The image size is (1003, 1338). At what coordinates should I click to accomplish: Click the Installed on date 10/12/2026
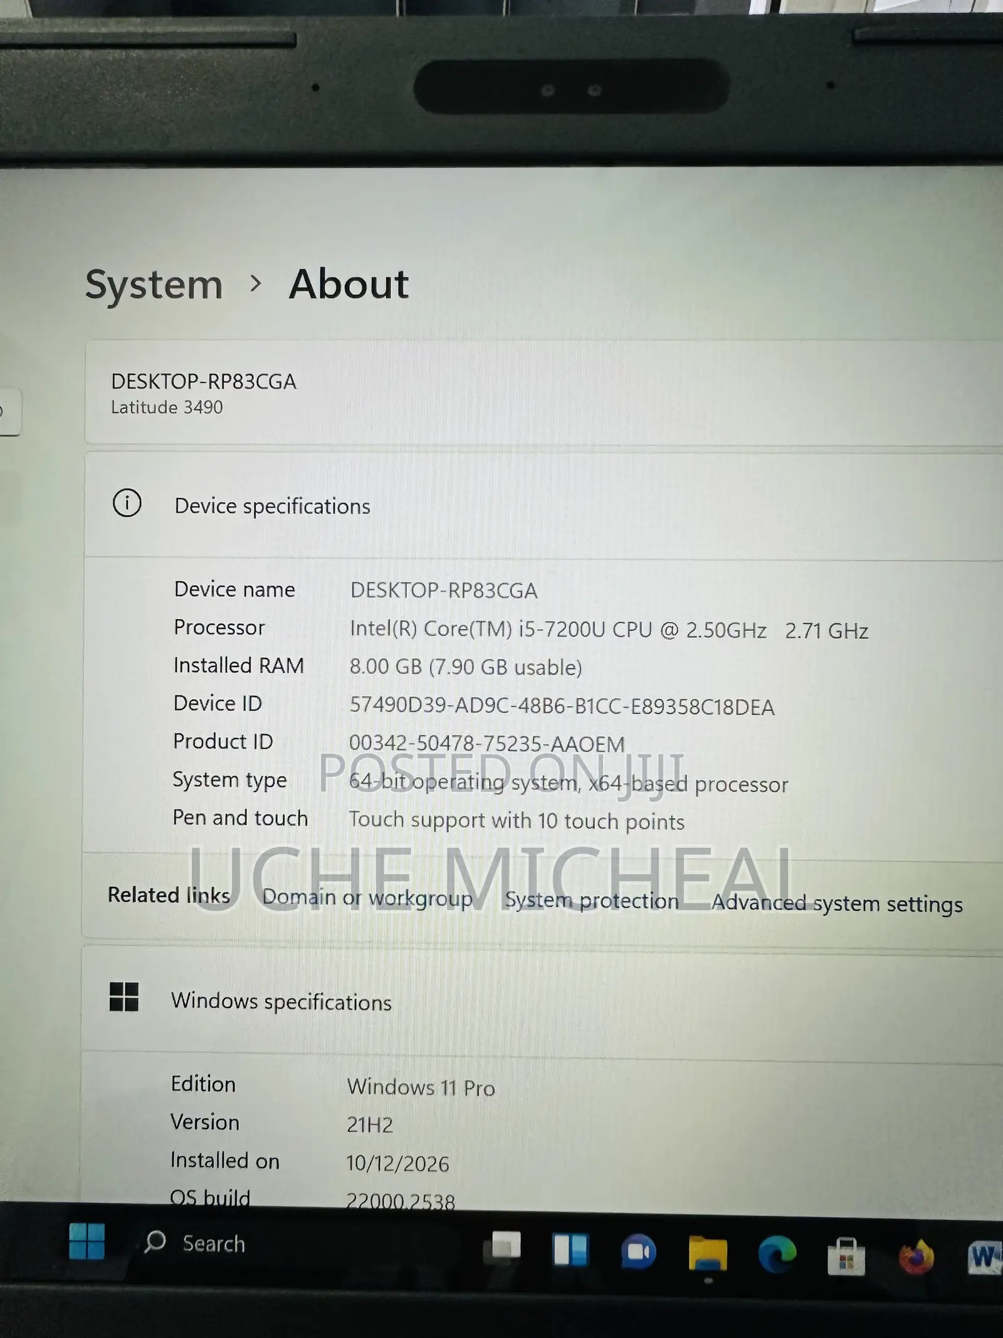[397, 1164]
